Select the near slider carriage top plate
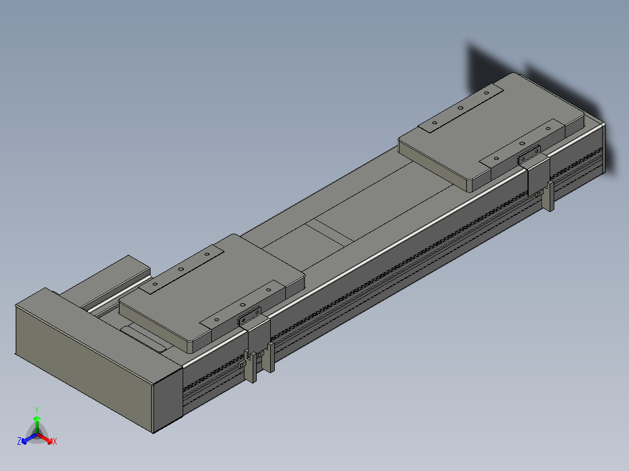This screenshot has height=471, width=629. tap(211, 293)
